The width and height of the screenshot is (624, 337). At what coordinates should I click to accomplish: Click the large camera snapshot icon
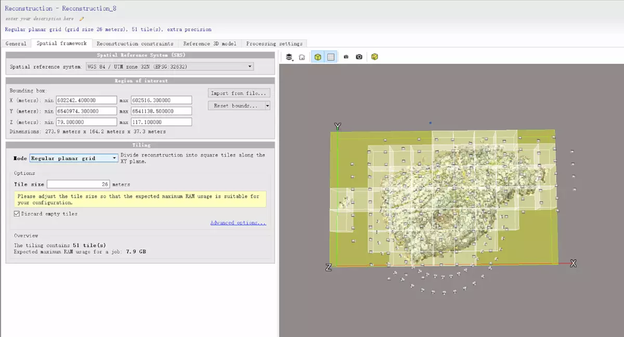click(359, 57)
